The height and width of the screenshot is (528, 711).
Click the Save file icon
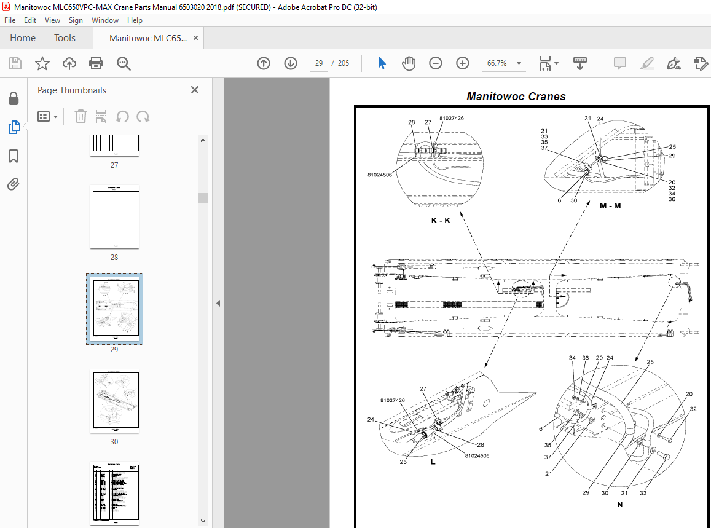(x=15, y=63)
